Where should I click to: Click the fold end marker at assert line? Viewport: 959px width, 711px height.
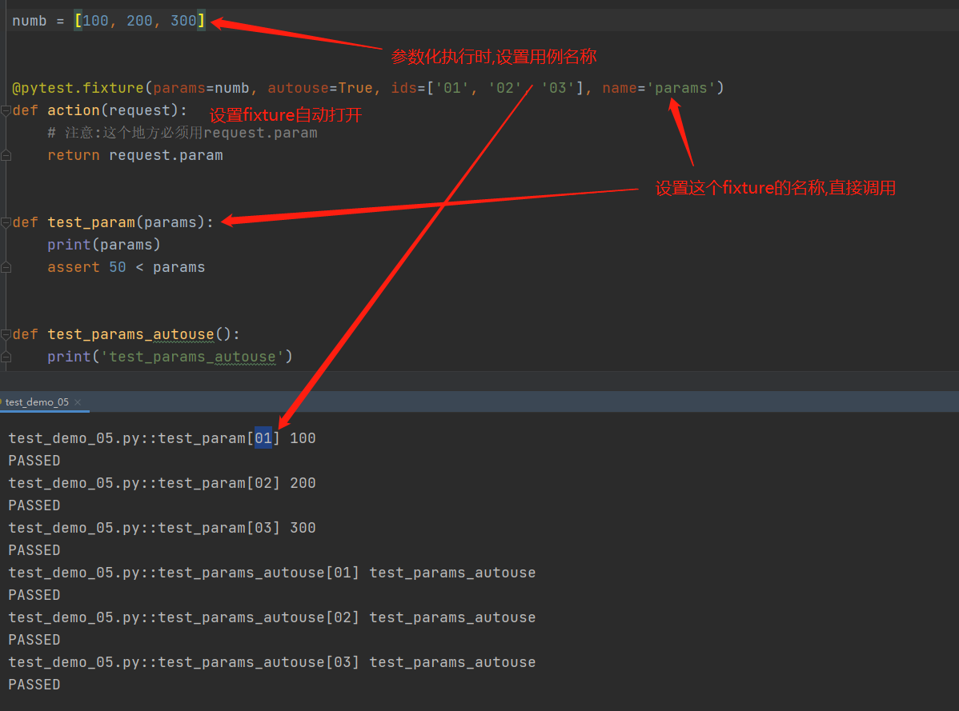tap(6, 268)
